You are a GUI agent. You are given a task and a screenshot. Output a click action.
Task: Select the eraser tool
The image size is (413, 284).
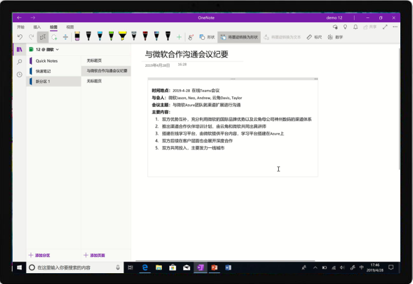[77, 36]
